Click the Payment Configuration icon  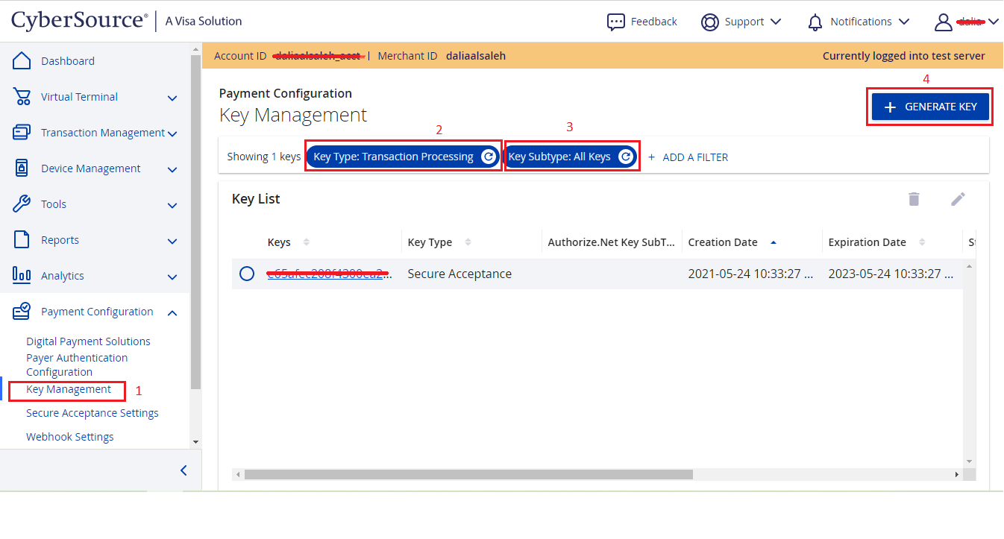(22, 312)
